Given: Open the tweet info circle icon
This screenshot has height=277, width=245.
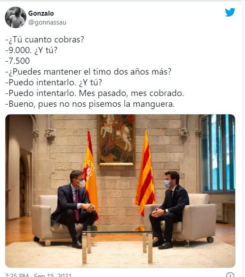Looking at the screenshot, I should click(x=230, y=275).
